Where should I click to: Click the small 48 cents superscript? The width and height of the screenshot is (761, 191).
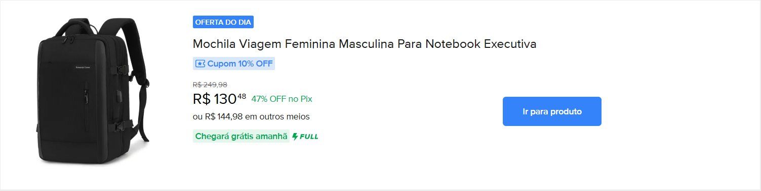click(x=242, y=96)
